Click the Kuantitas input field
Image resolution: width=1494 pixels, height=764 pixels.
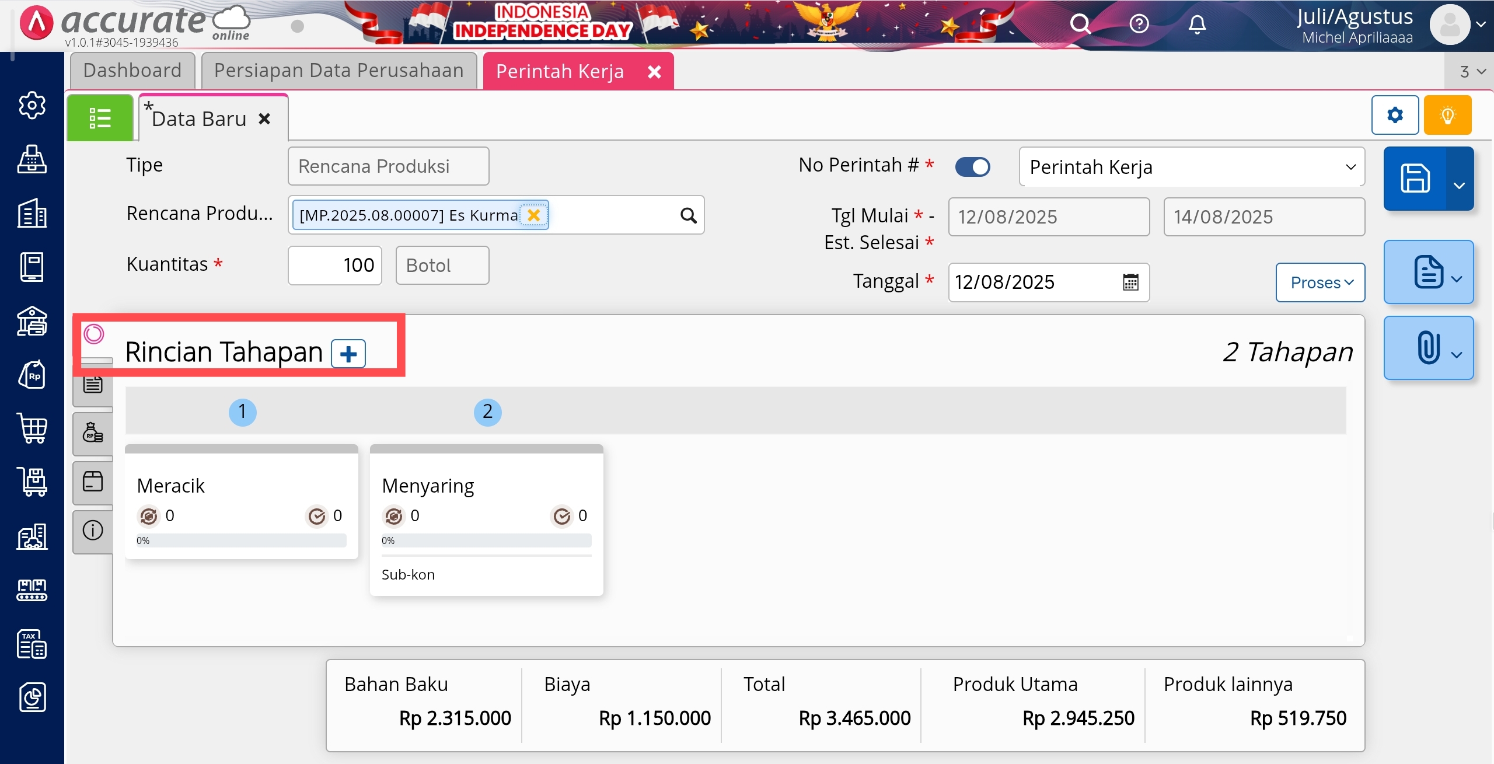point(335,266)
